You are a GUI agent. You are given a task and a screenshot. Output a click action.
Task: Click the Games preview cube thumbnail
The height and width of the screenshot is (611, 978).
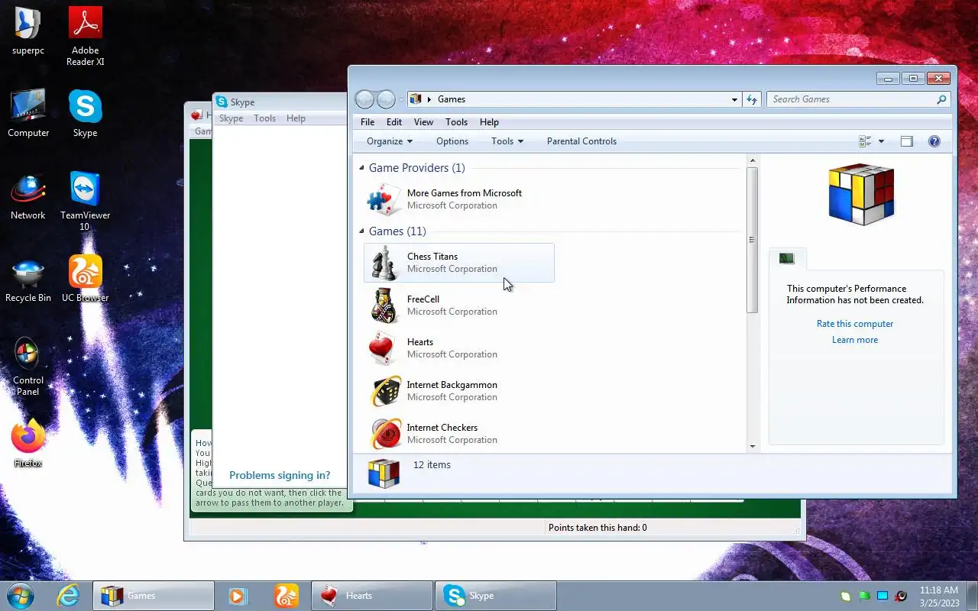pos(861,194)
